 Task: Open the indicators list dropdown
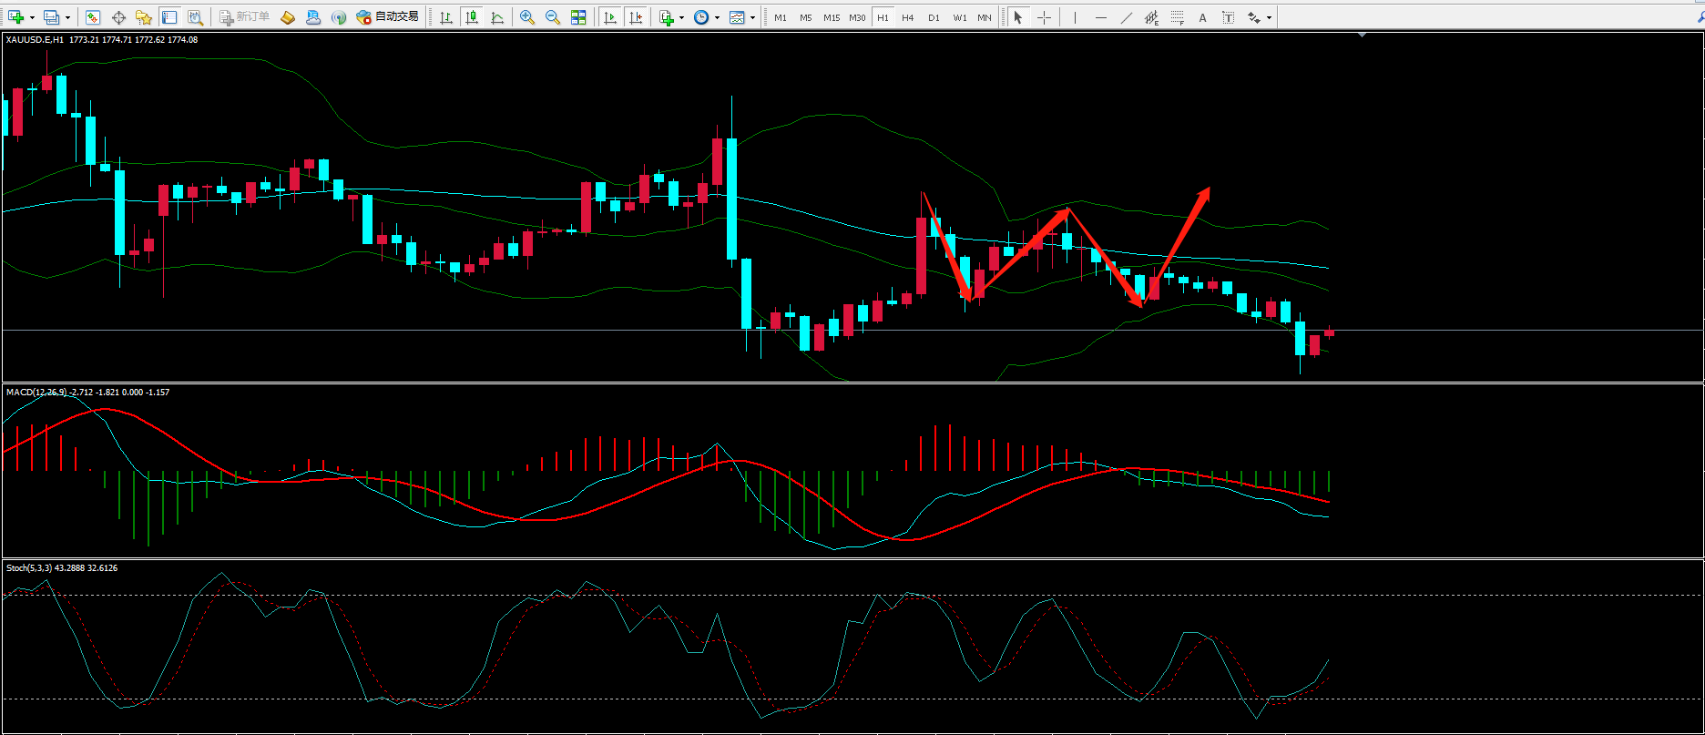click(681, 17)
